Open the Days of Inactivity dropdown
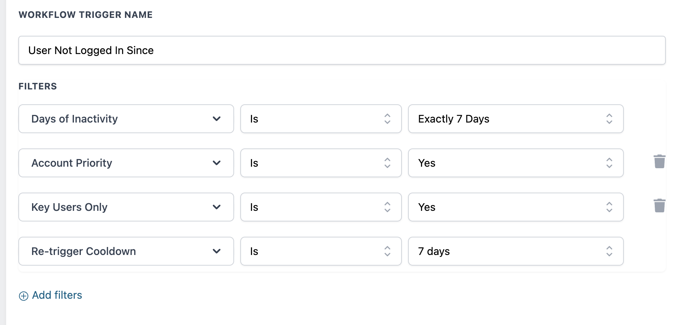Viewport: 678px width, 325px height. click(x=126, y=119)
